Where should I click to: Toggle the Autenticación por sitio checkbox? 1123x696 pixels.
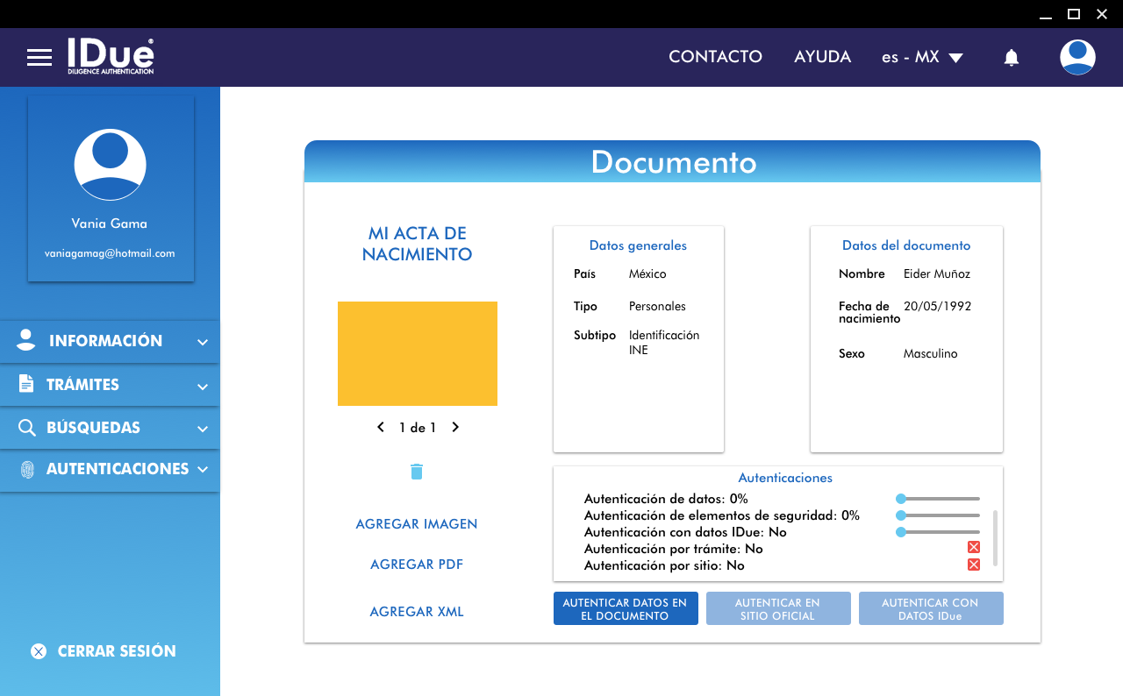(x=973, y=565)
